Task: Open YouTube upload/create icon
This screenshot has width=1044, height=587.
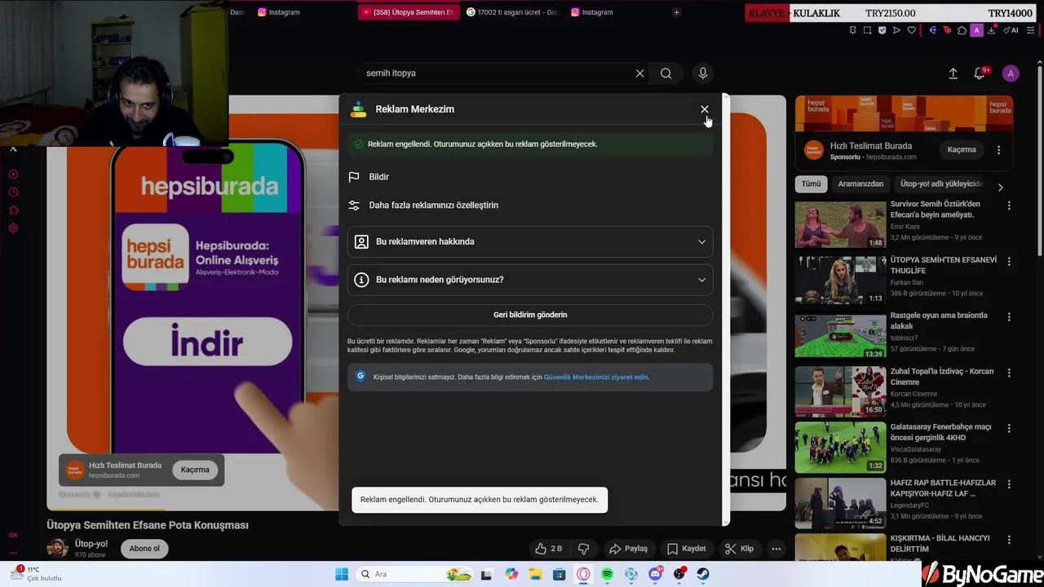Action: click(x=953, y=73)
